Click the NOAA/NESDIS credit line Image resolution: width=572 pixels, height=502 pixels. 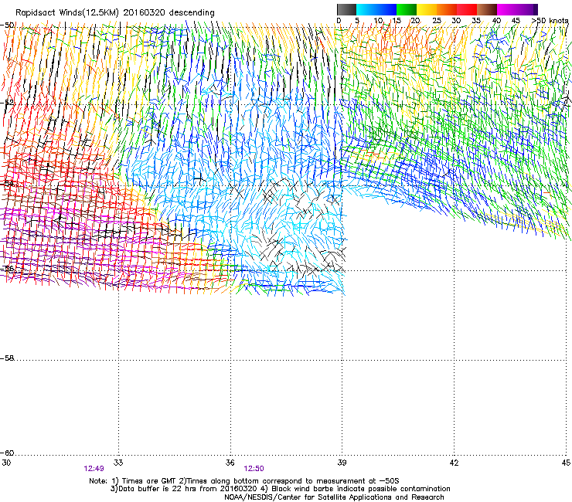pyautogui.click(x=334, y=497)
